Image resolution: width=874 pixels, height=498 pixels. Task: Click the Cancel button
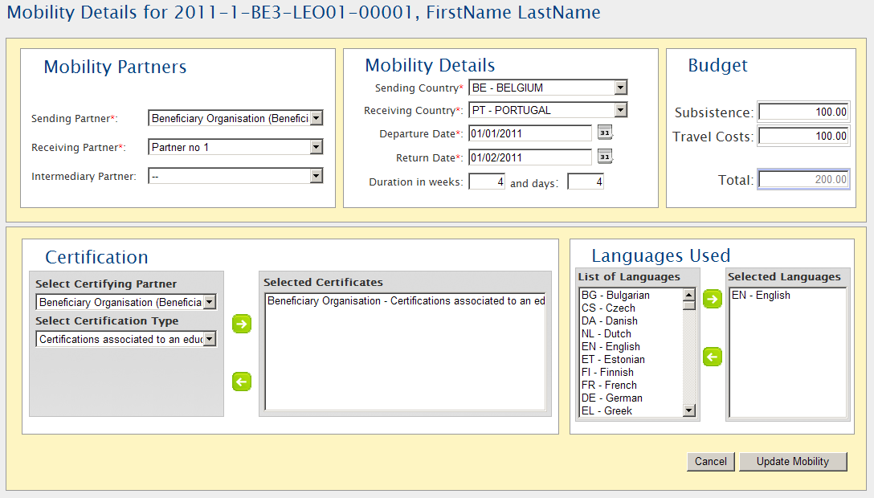[711, 461]
